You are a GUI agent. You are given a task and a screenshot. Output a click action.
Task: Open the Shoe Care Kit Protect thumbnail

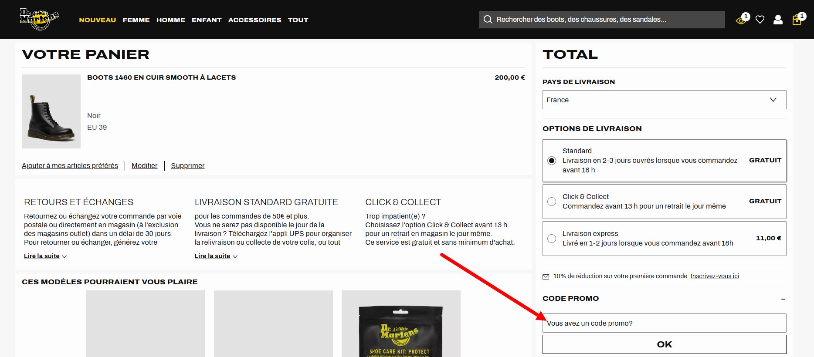401,323
